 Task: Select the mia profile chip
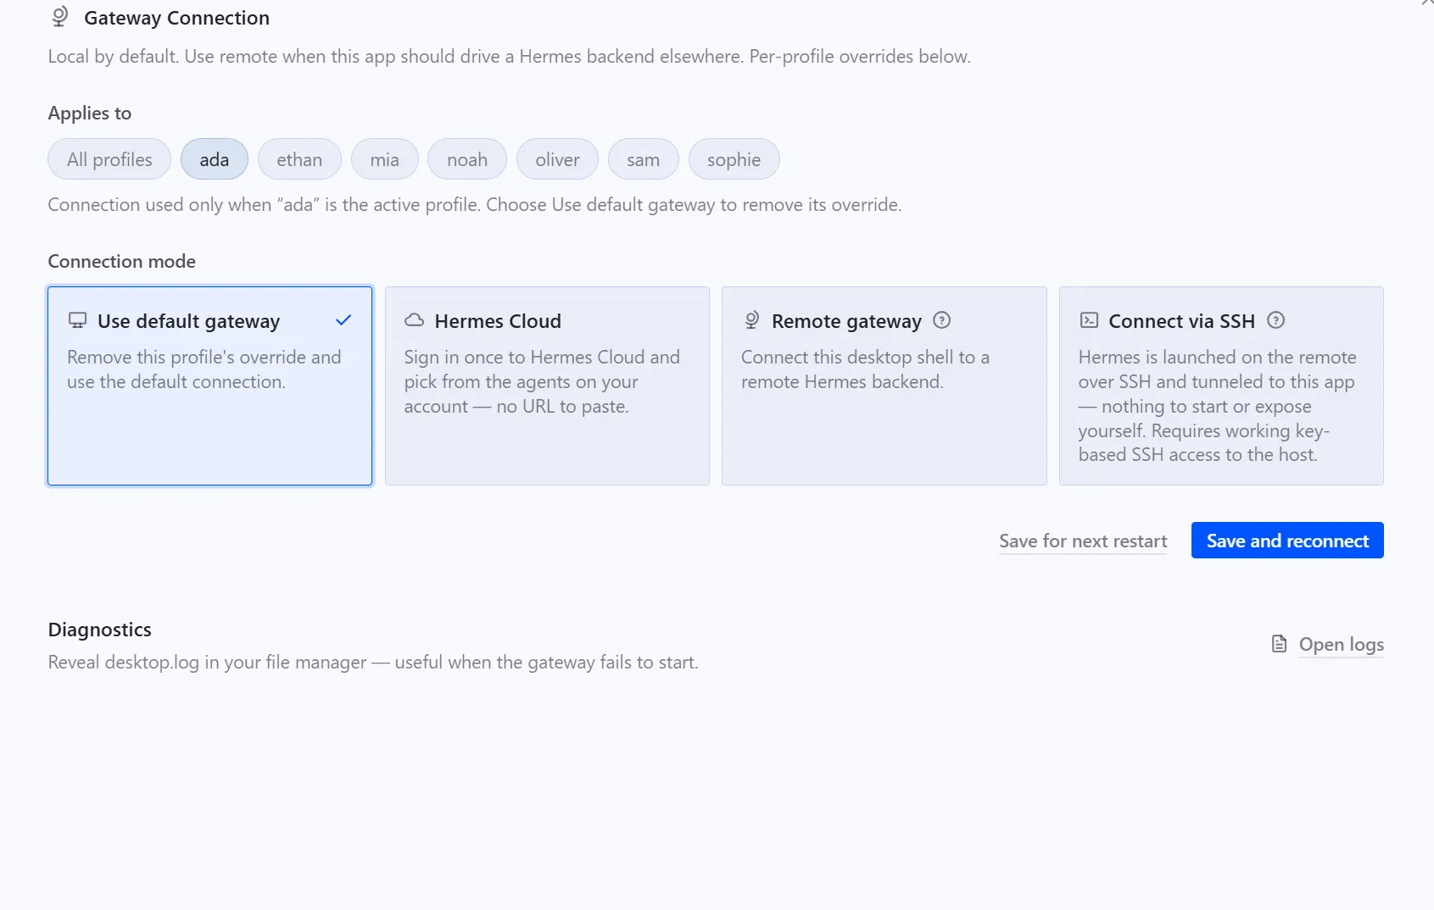pos(385,159)
